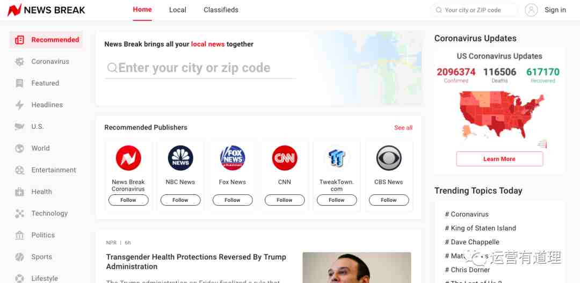This screenshot has width=580, height=283.
Task: Open the Coronavirus sidebar icon
Action: pyautogui.click(x=19, y=62)
